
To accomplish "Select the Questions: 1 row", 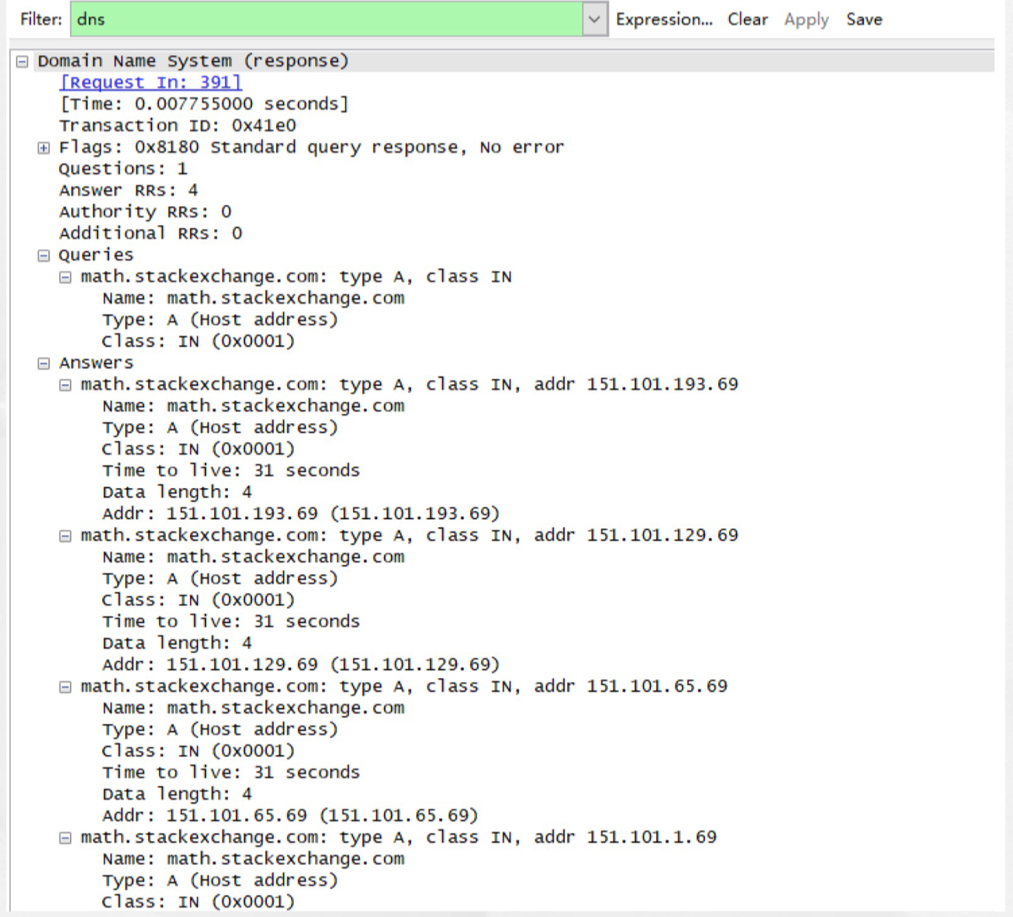I will pyautogui.click(x=123, y=169).
